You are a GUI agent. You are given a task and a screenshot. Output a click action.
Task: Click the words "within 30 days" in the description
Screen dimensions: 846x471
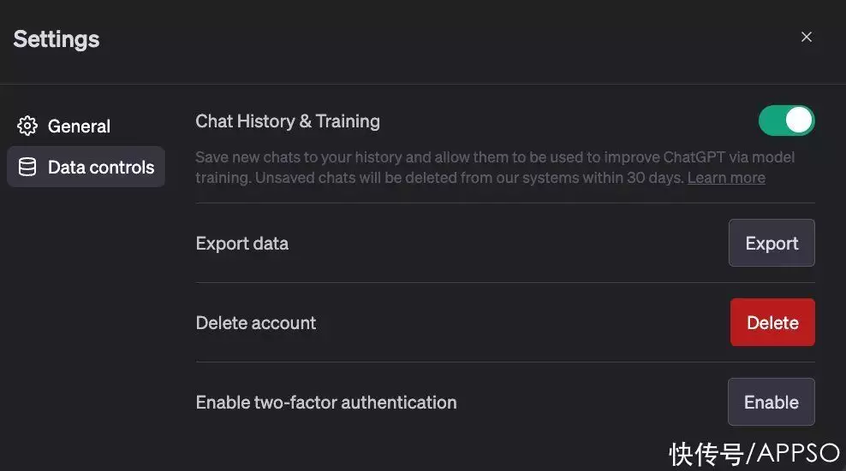(x=637, y=178)
